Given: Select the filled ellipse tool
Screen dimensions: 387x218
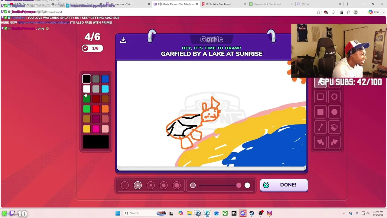Looking at the screenshot, I should [334, 112].
